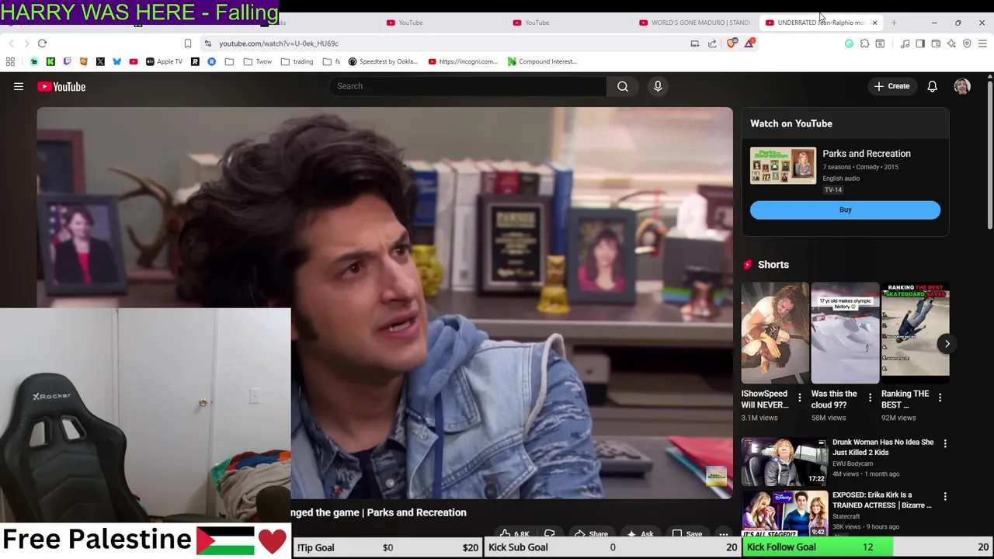The image size is (994, 559).
Task: Start voice search with microphone icon
Action: click(x=658, y=86)
